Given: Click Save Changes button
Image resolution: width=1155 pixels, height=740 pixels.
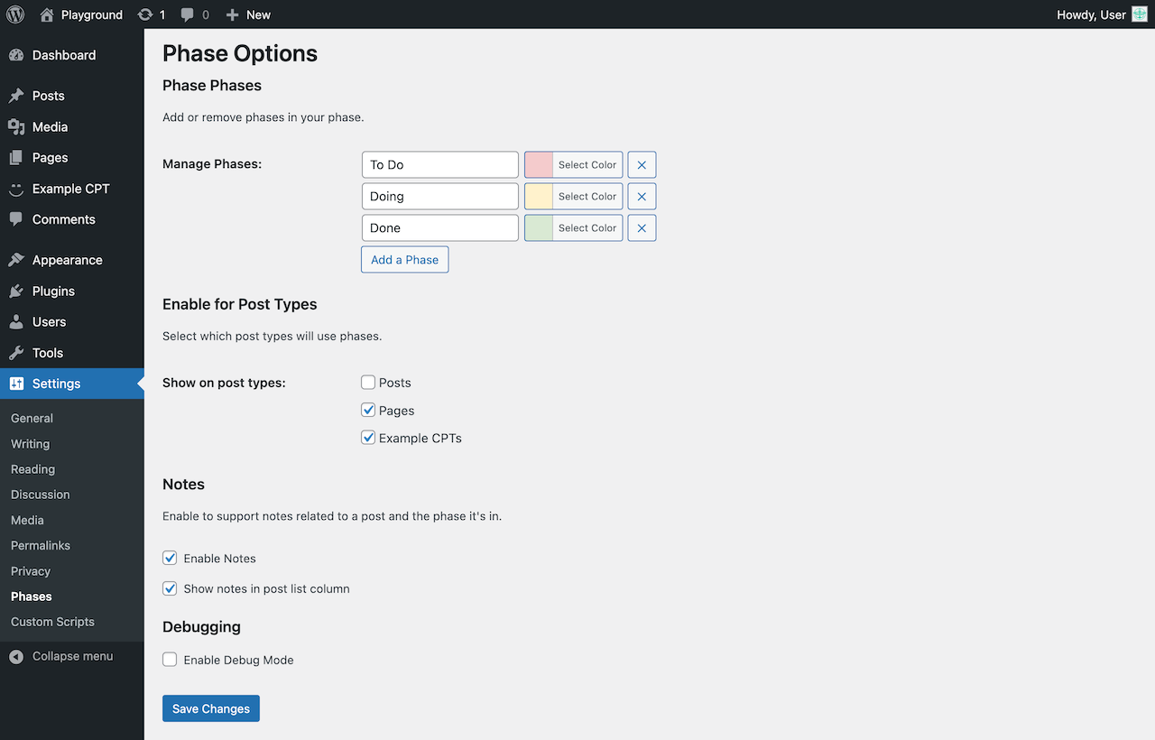Looking at the screenshot, I should coord(211,708).
